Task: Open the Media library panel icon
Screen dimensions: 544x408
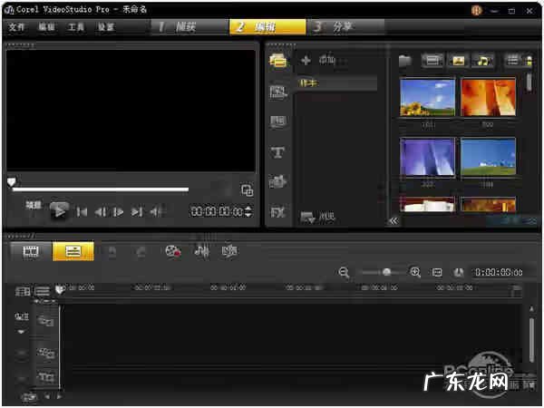Action: 278,61
